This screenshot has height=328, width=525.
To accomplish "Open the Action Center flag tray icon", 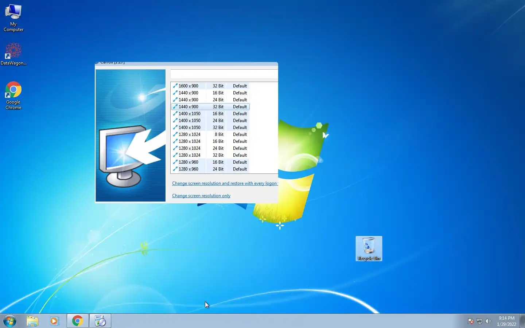I will click(x=471, y=321).
